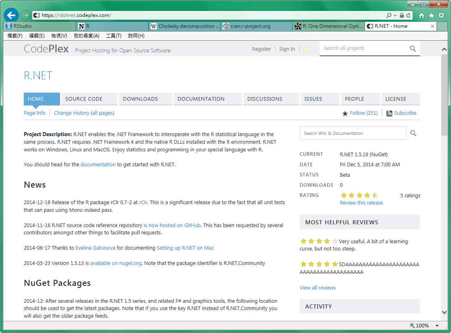Open the browser Home icon

pyautogui.click(x=421, y=16)
